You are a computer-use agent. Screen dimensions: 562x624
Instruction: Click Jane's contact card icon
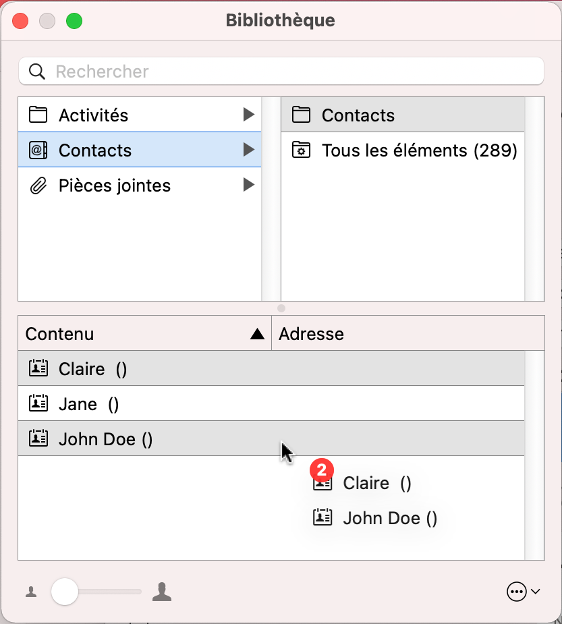38,403
